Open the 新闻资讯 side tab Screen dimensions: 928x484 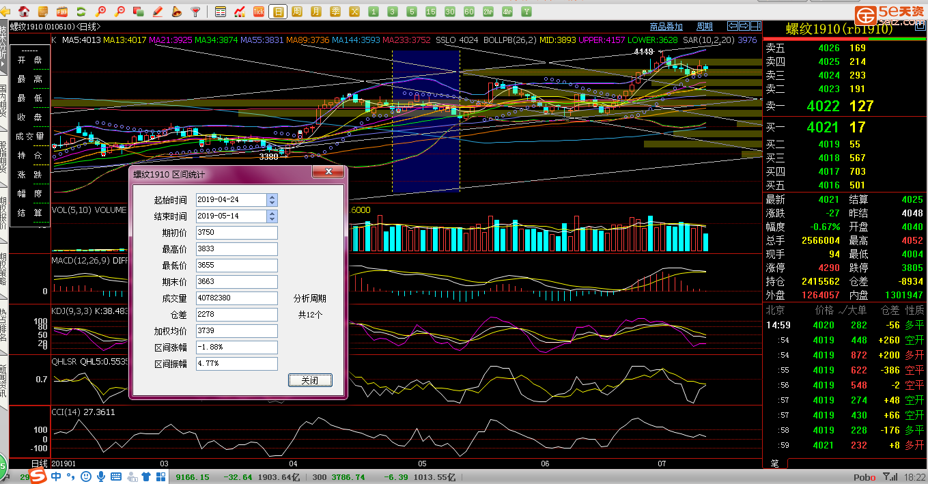pos(3,381)
